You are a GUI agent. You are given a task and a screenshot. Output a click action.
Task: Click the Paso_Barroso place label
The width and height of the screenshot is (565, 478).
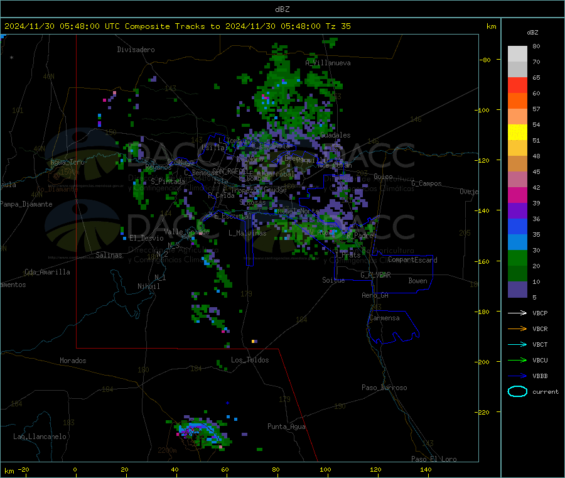[384, 388]
